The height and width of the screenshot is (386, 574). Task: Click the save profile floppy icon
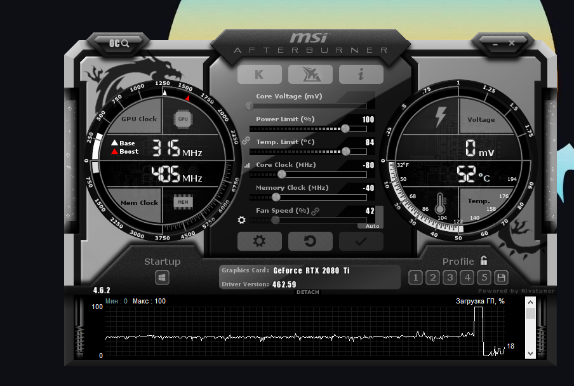pos(502,277)
